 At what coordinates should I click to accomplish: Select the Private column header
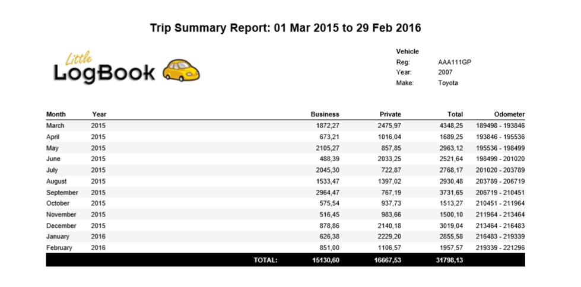[390, 114]
